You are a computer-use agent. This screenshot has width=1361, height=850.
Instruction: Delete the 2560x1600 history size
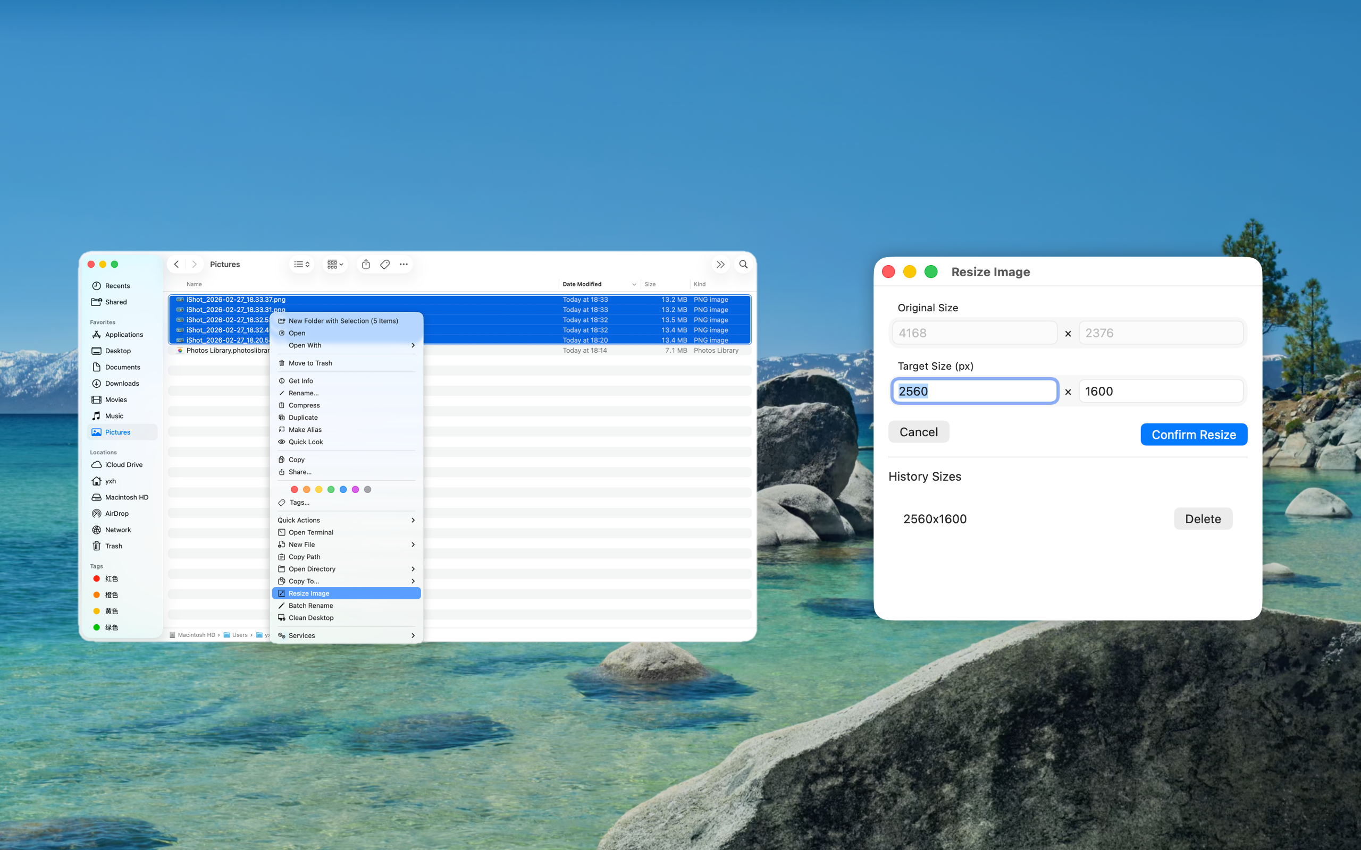pyautogui.click(x=1203, y=519)
